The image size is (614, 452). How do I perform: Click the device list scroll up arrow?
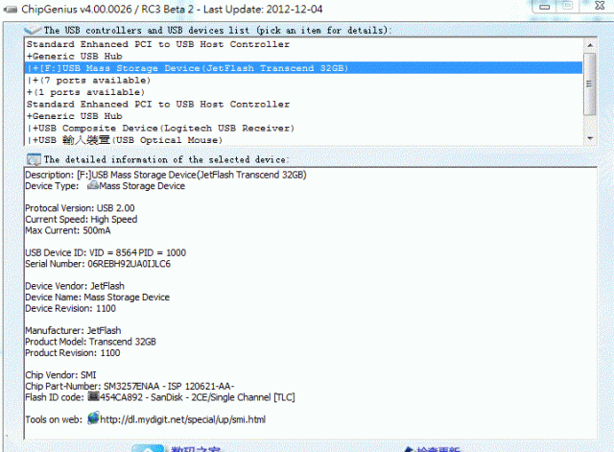(x=590, y=45)
